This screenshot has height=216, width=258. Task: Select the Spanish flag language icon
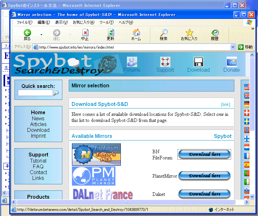[246, 164]
